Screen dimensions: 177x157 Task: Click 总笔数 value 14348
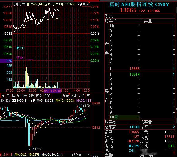pyautogui.click(x=135, y=127)
